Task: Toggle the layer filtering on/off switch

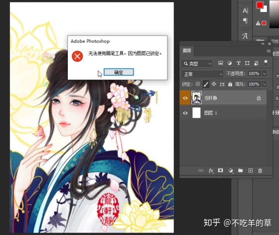Action: 266,63
